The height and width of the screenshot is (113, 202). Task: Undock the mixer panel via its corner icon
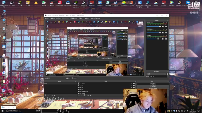pyautogui.click(x=168, y=21)
